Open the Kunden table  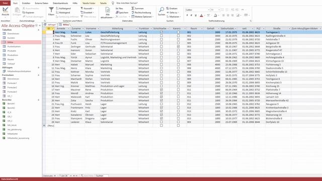coord(11,38)
